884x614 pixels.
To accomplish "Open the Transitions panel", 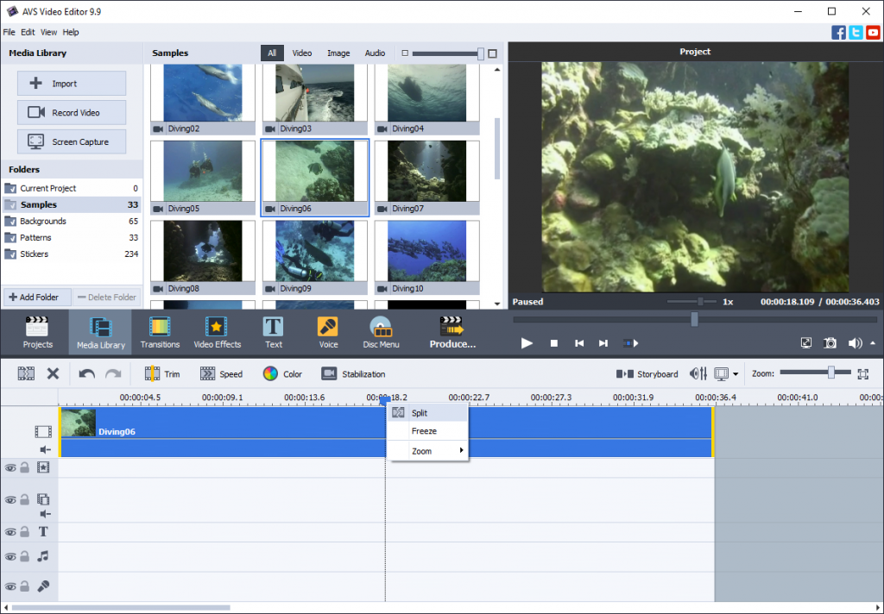I will click(x=160, y=333).
